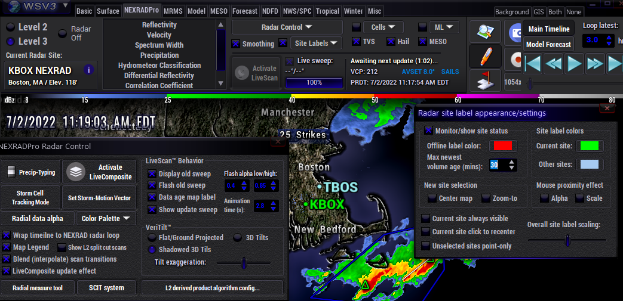The width and height of the screenshot is (623, 301).
Task: Switch to the MRMS tab
Action: click(x=173, y=11)
